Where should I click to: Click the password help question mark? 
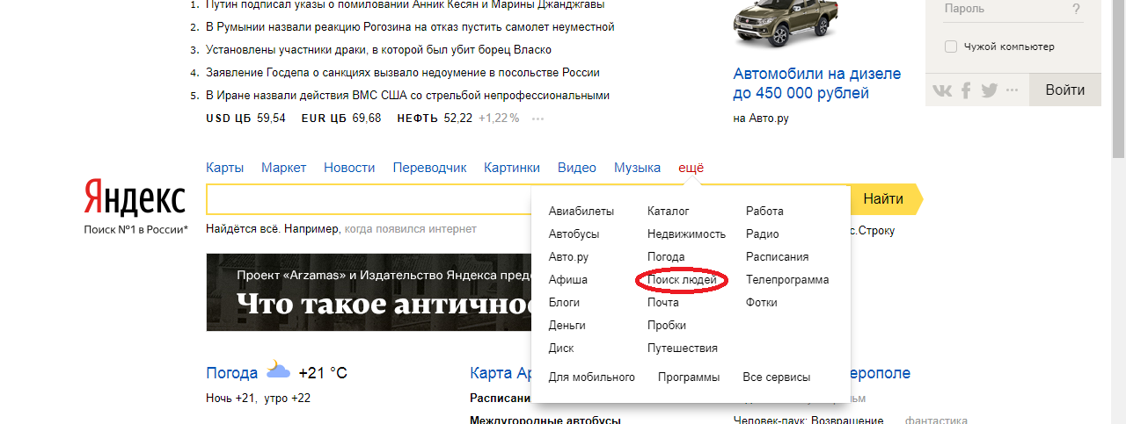pos(1076,10)
